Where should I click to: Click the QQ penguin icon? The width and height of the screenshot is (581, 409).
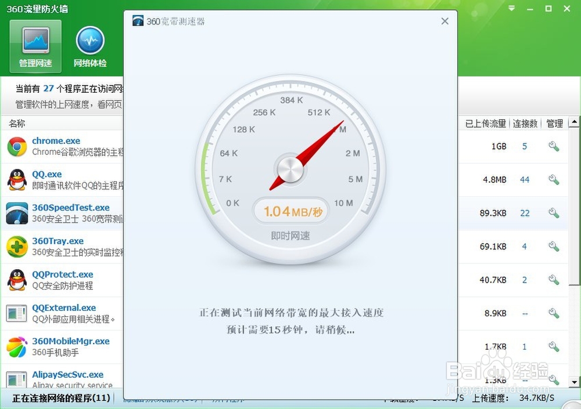tap(16, 180)
